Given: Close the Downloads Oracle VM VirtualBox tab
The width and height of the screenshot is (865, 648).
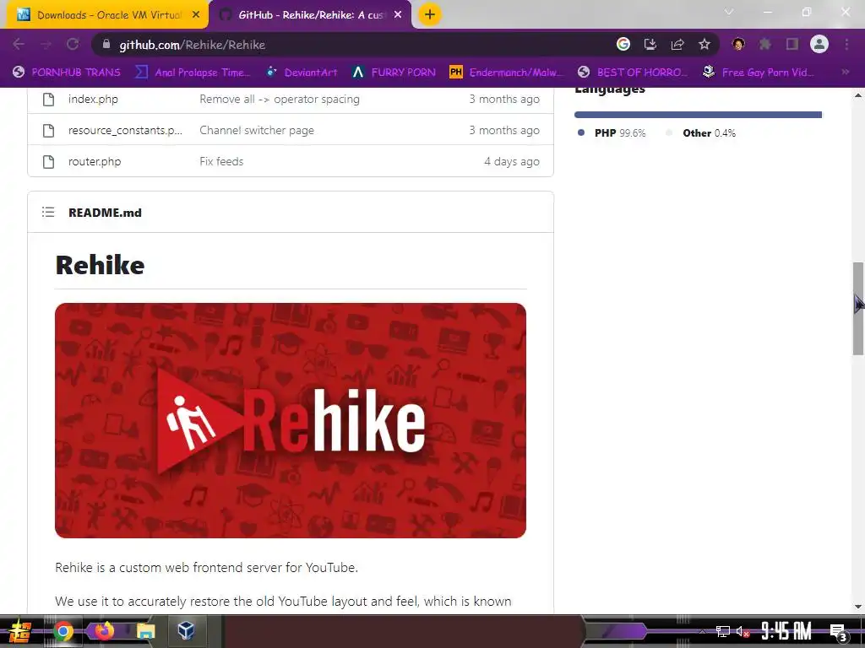Looking at the screenshot, I should coord(196,15).
